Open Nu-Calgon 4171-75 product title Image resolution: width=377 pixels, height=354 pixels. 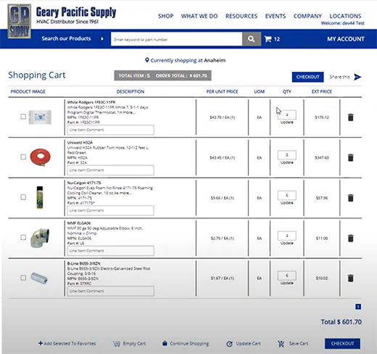tap(84, 183)
